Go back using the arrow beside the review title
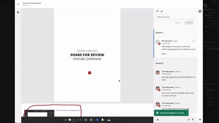Screen dimensions: 219x123 click(x=18, y=4)
